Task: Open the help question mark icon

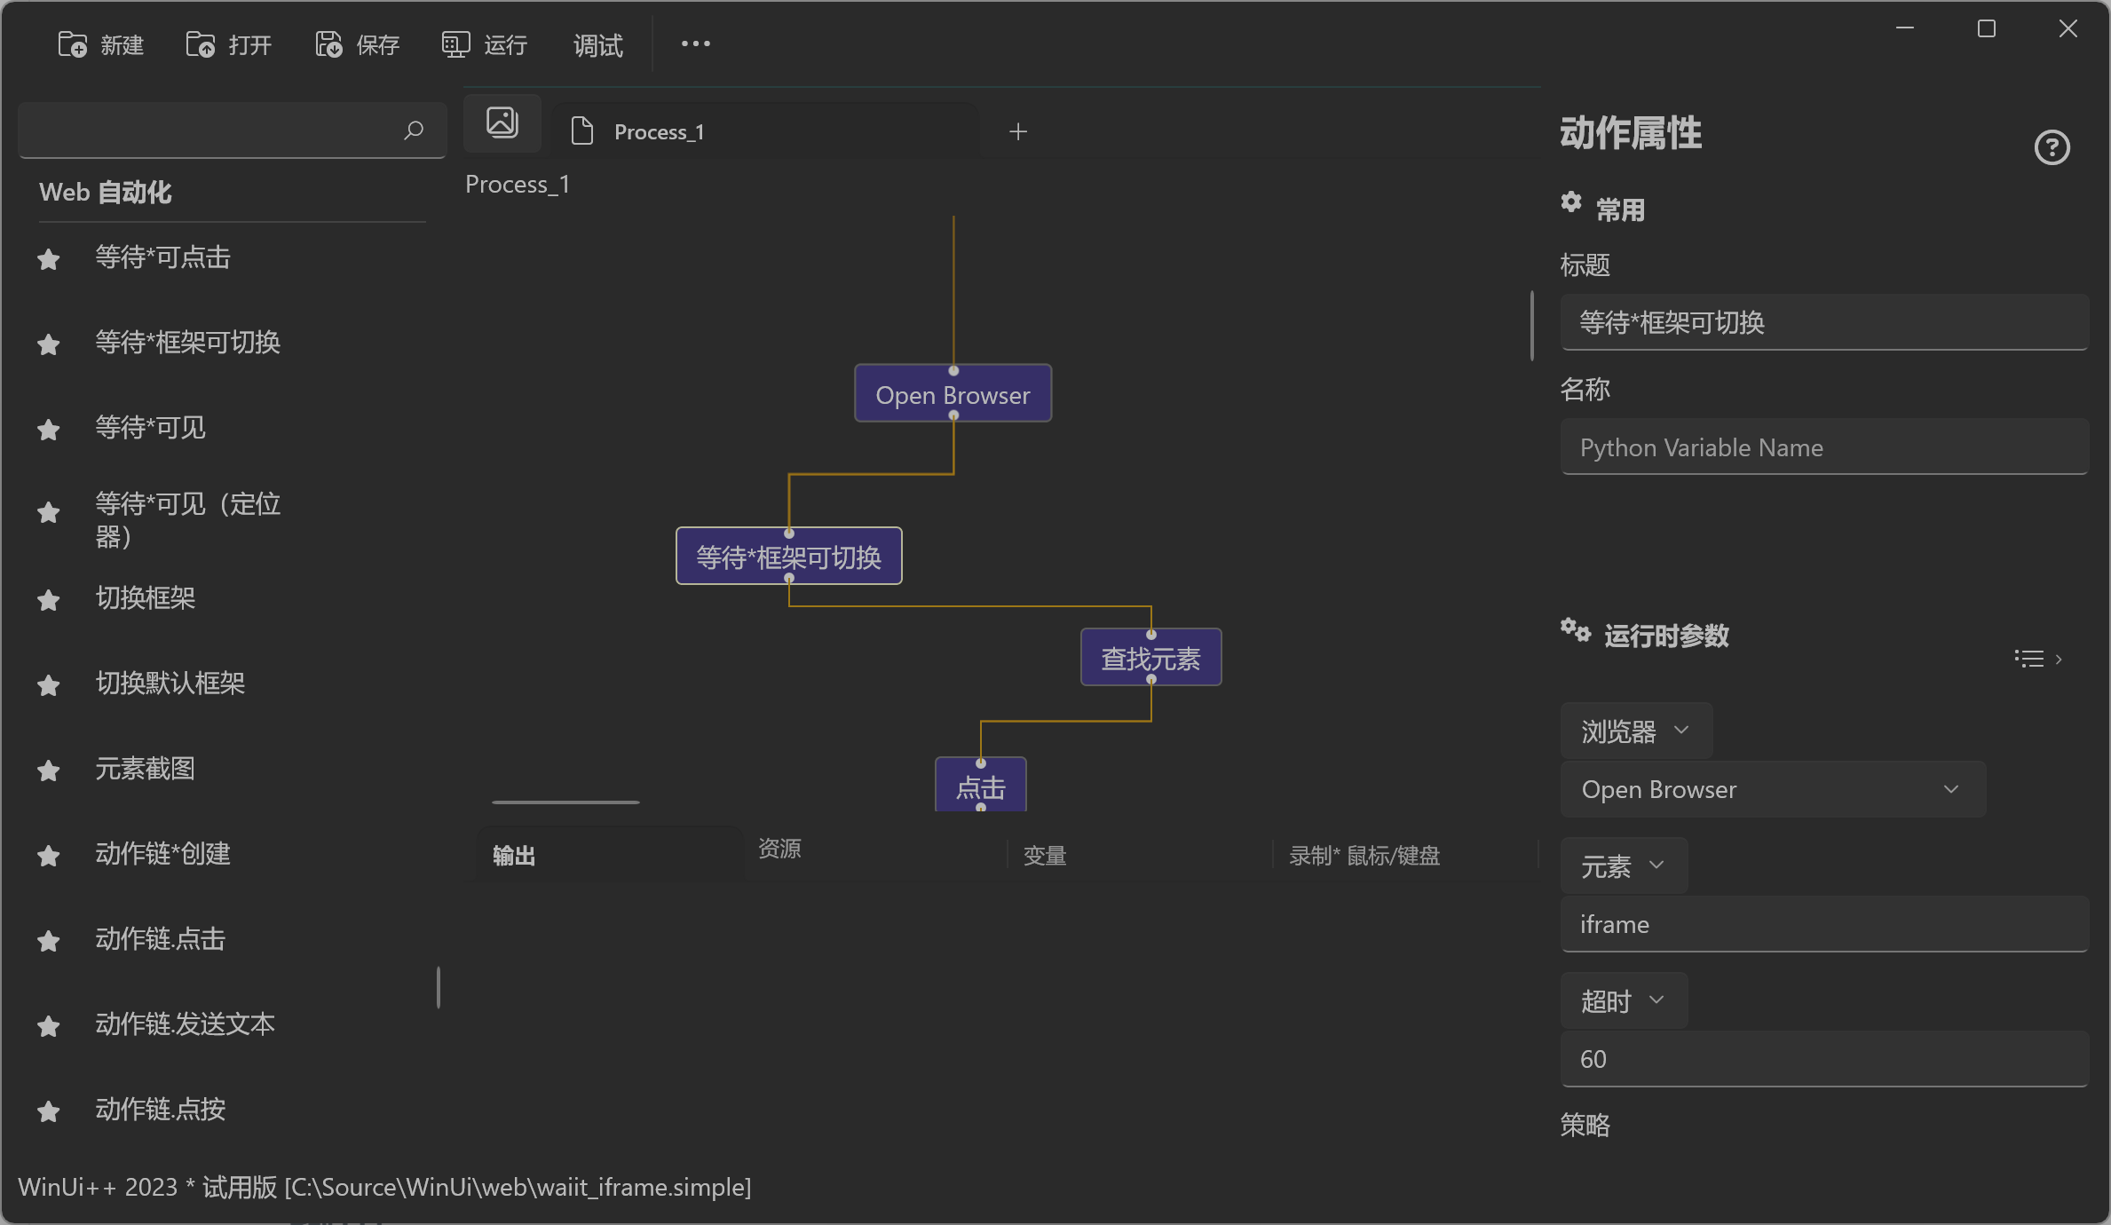Action: click(2052, 147)
